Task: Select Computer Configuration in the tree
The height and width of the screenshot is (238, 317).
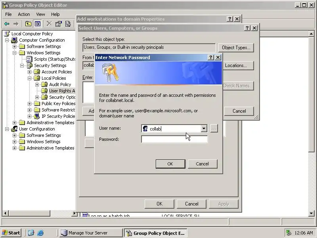Action: click(x=42, y=40)
